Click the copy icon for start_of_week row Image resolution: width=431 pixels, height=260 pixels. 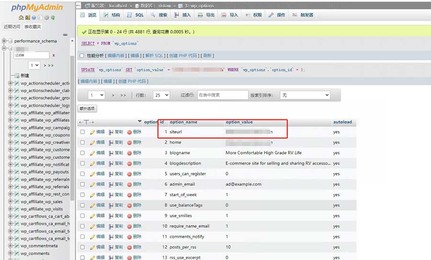point(111,195)
